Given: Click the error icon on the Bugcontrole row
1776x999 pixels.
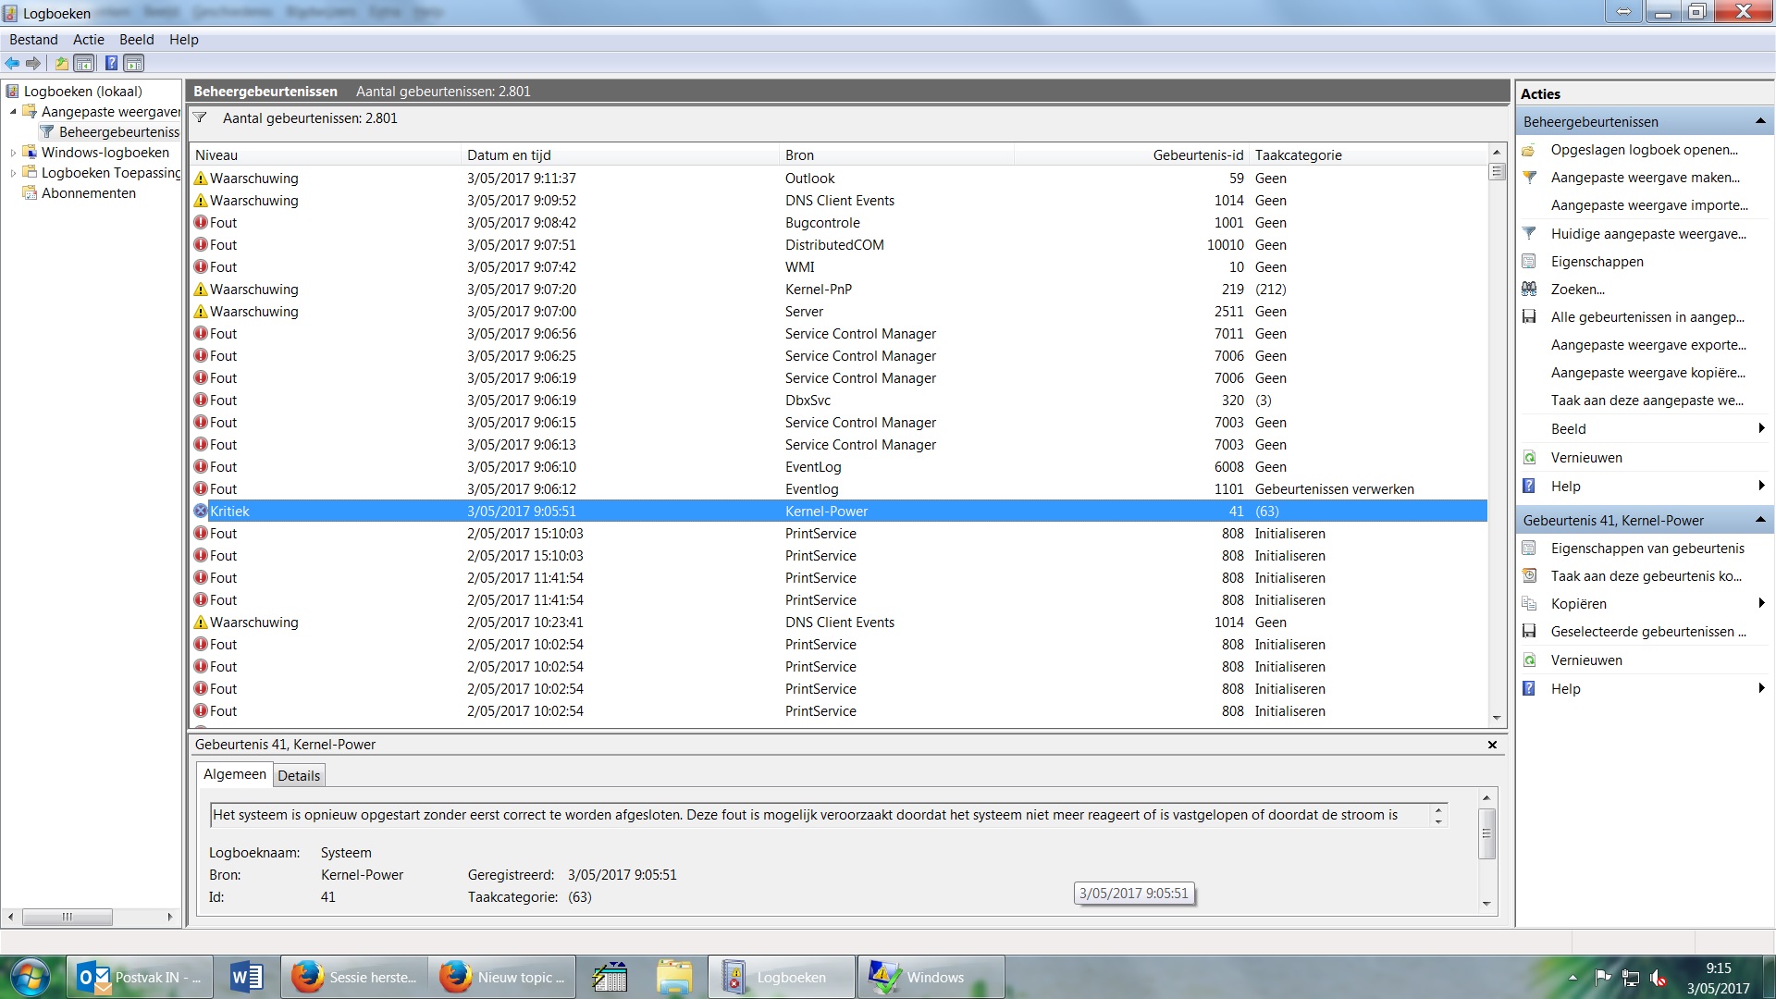Looking at the screenshot, I should [201, 222].
